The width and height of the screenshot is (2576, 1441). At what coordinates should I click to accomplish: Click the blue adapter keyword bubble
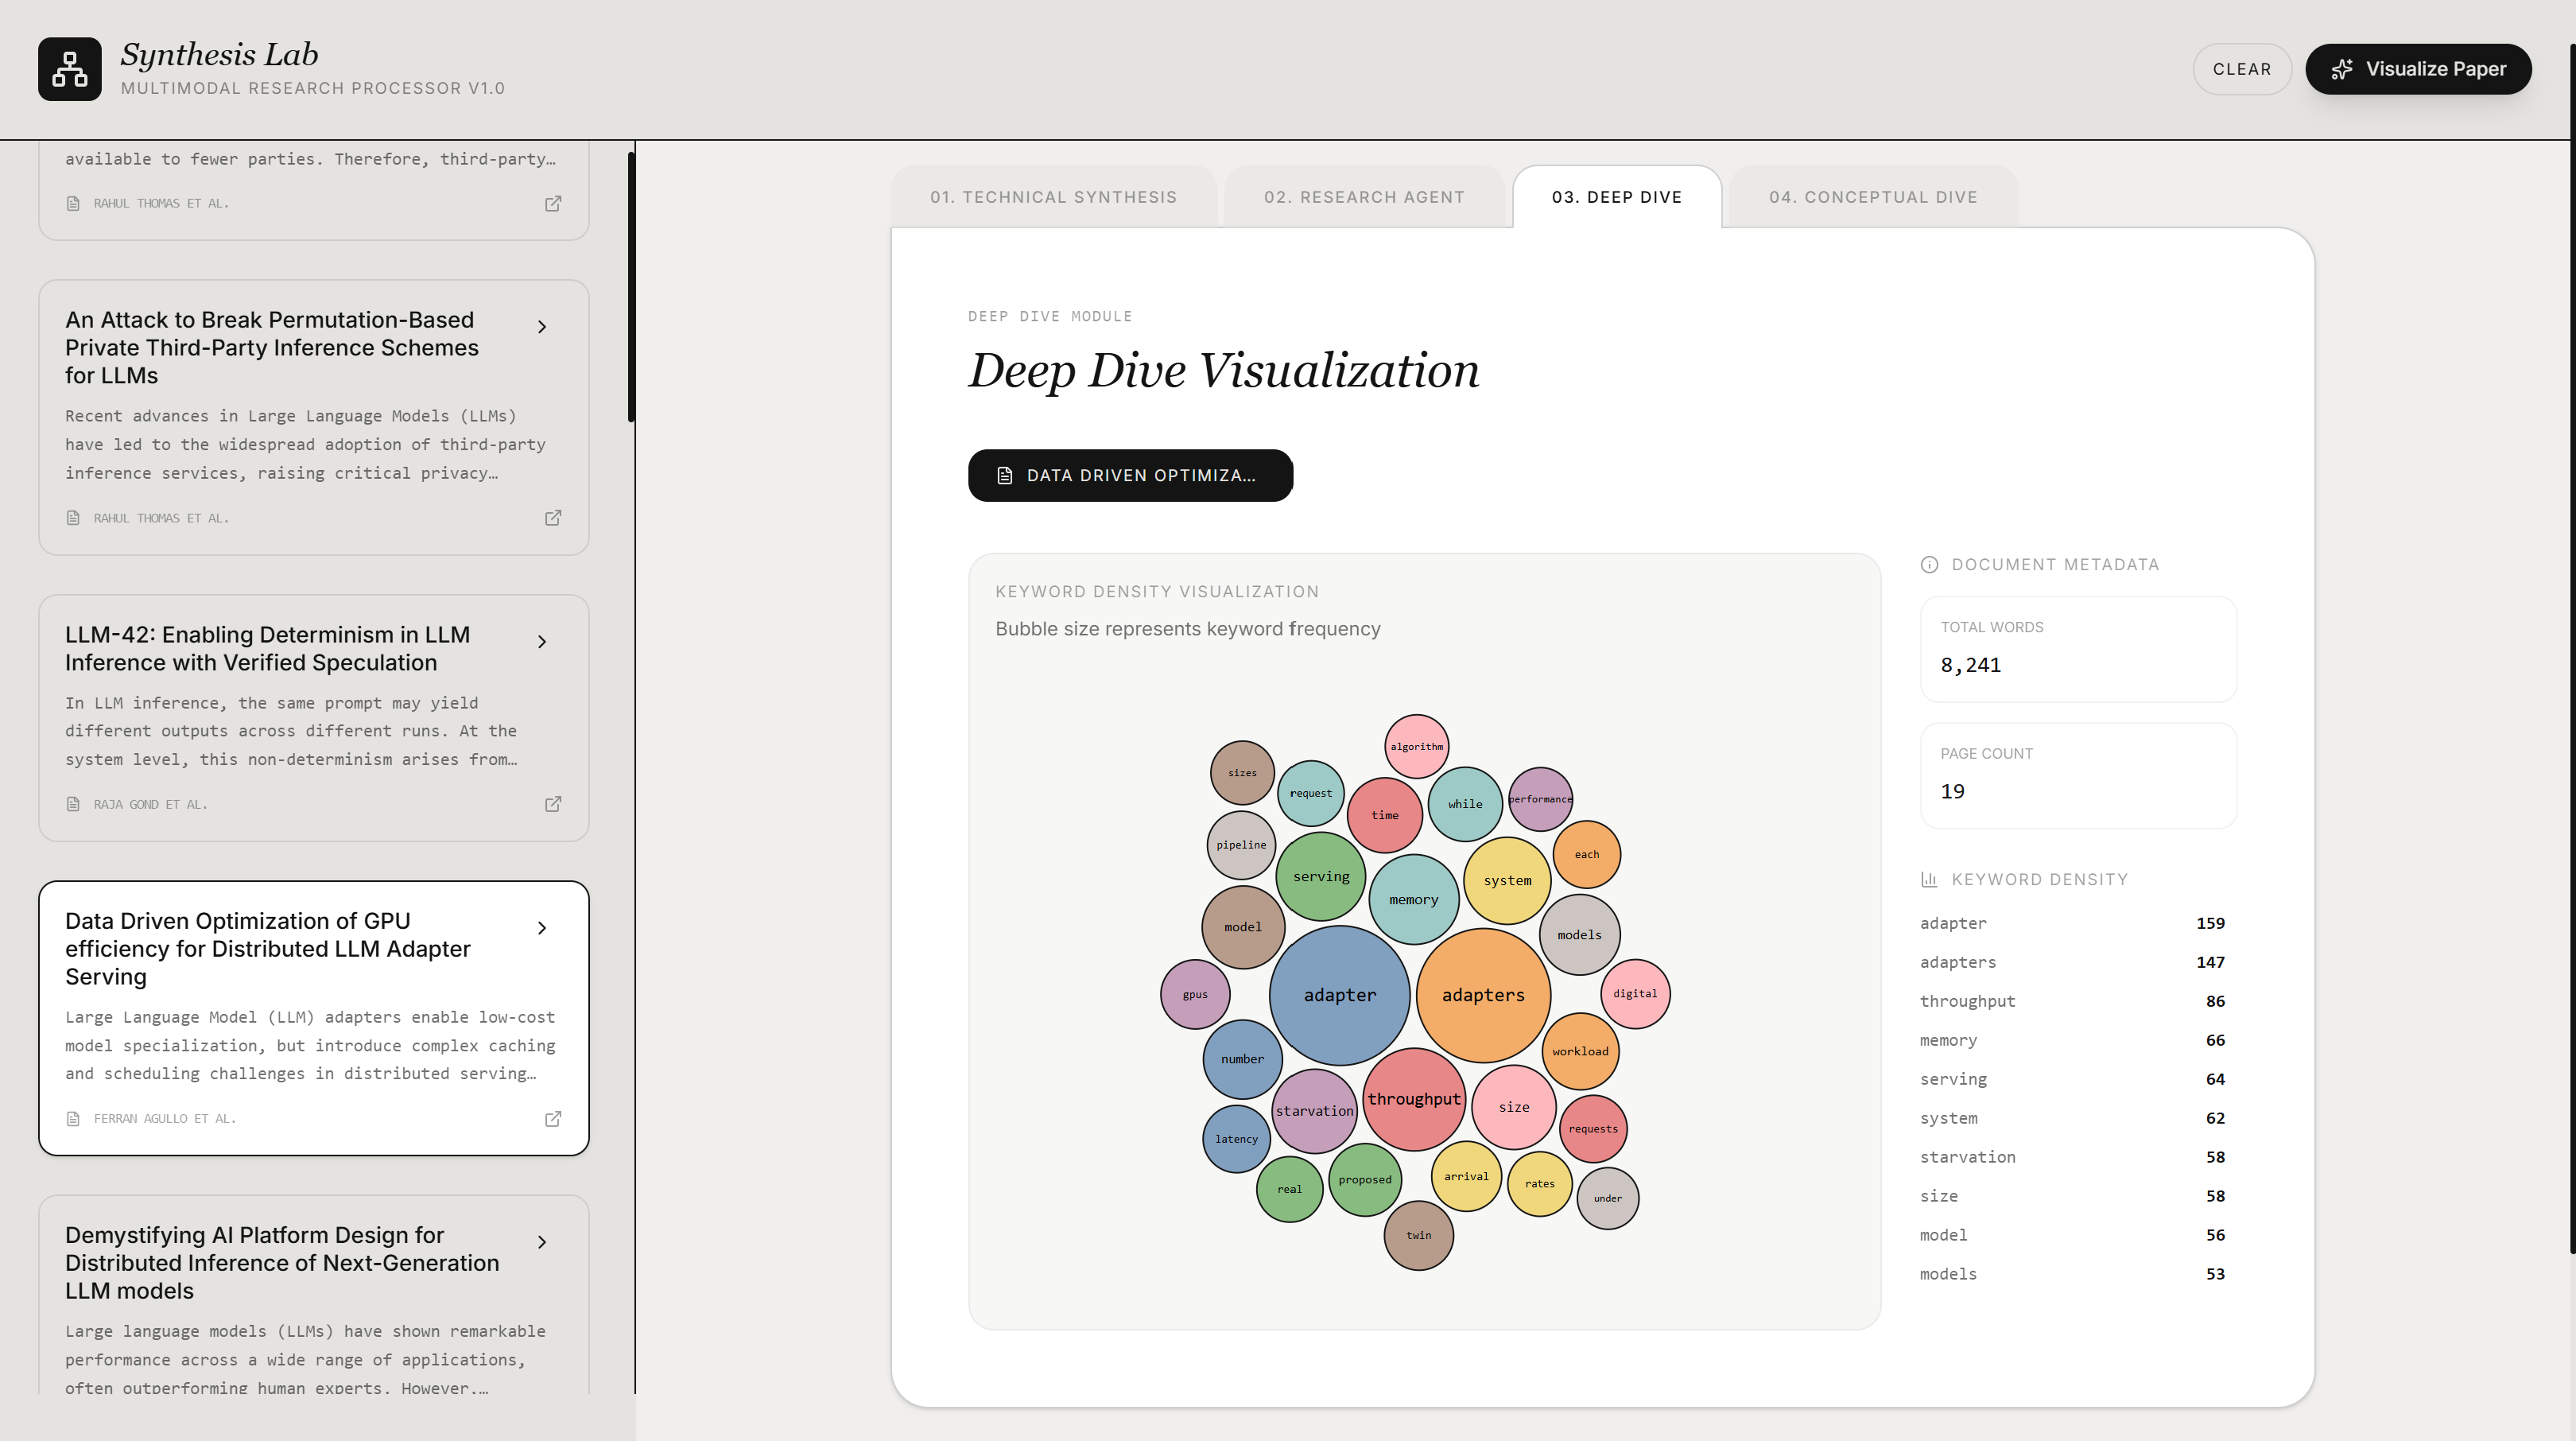click(1339, 995)
